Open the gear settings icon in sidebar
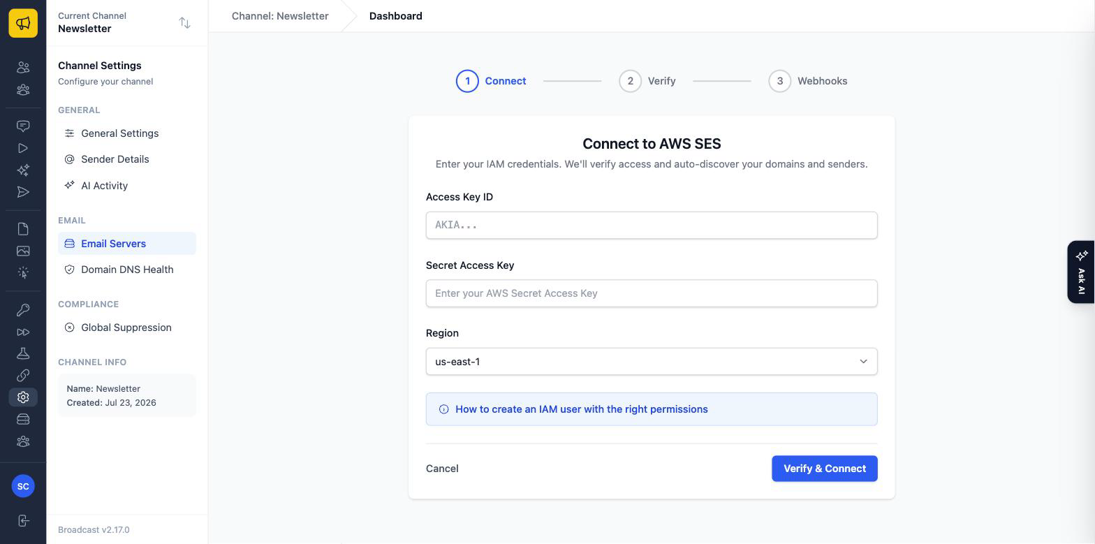 coord(23,397)
